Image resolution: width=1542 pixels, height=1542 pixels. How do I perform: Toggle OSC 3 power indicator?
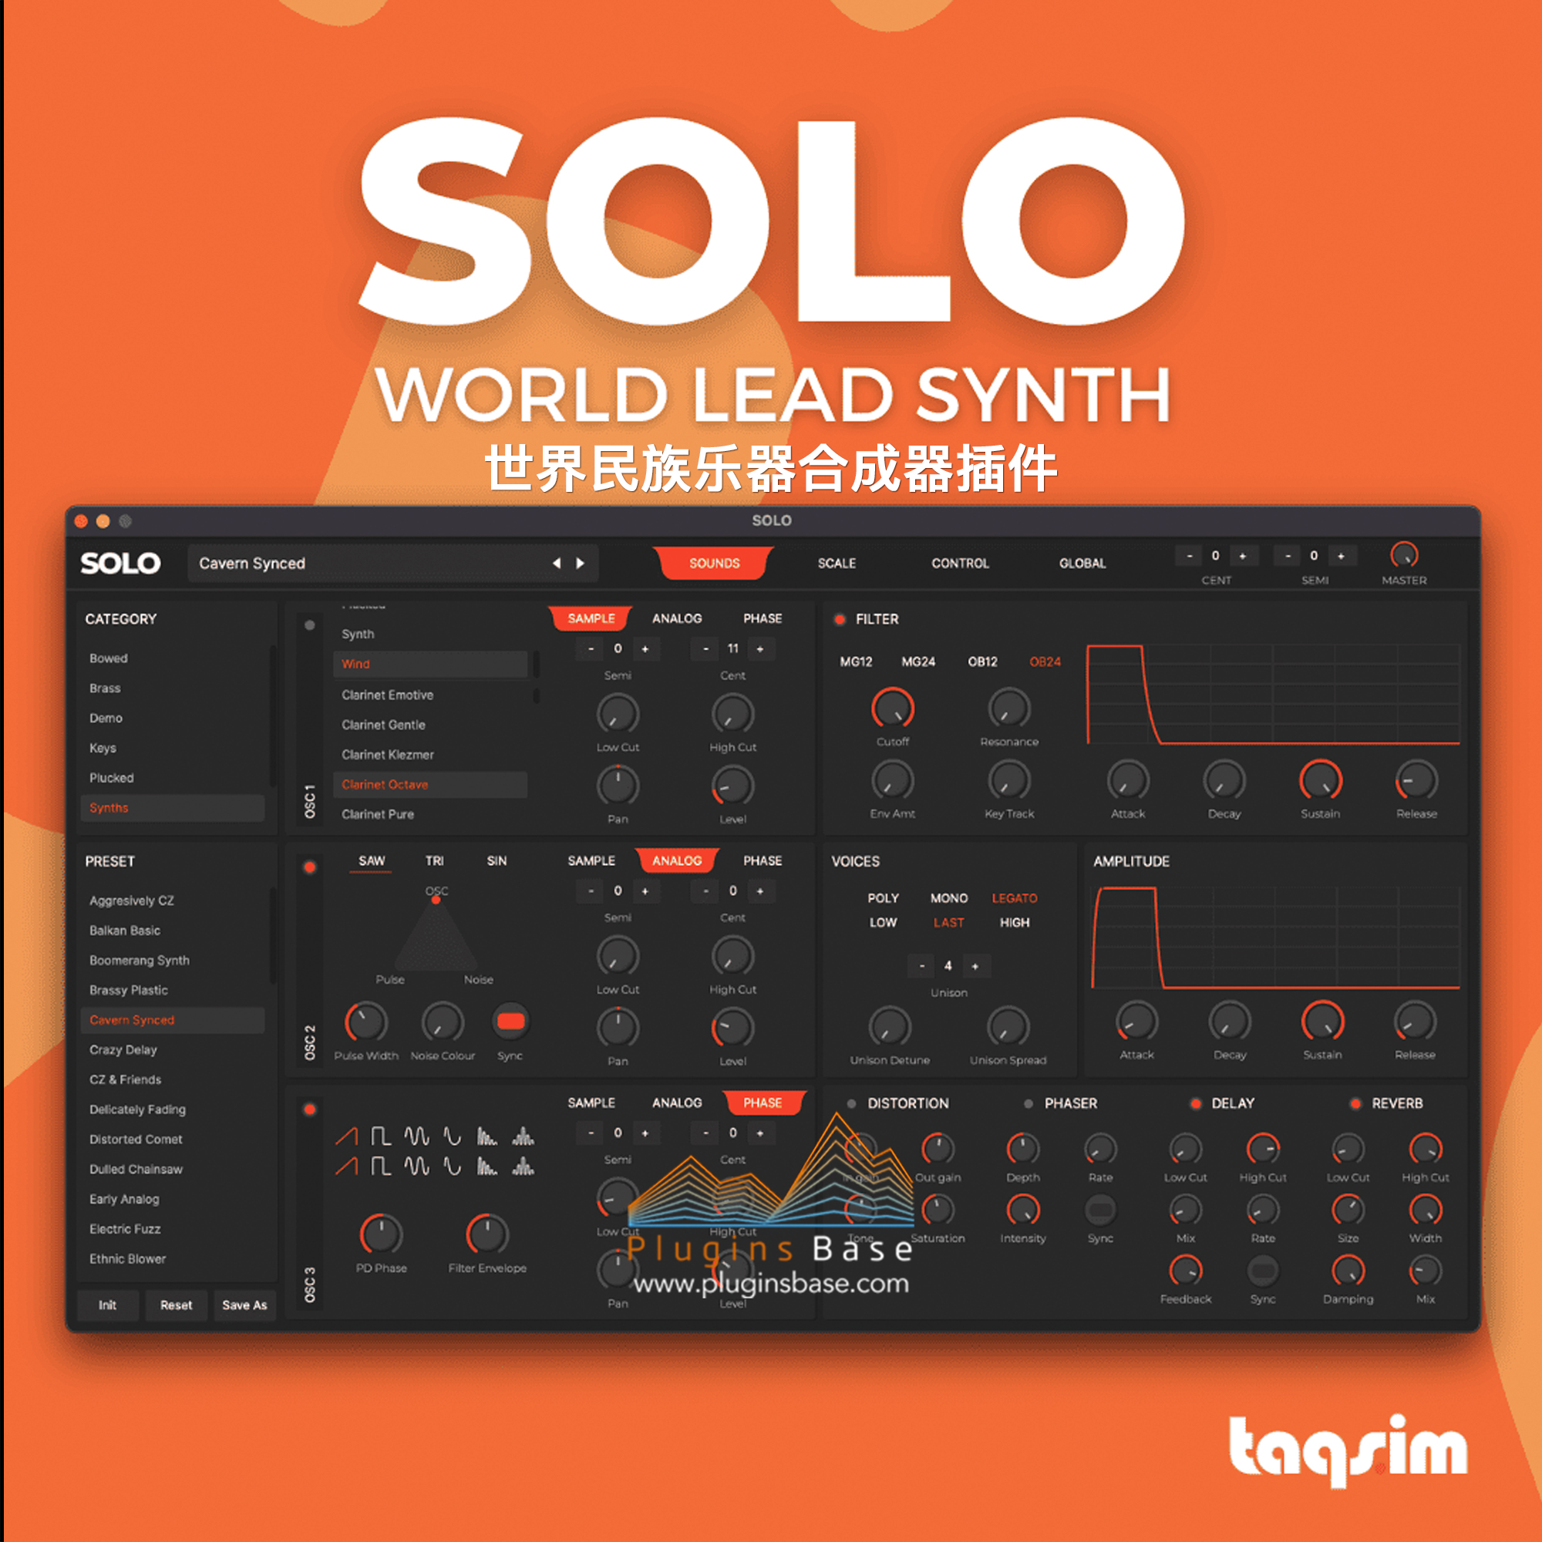tap(310, 1109)
